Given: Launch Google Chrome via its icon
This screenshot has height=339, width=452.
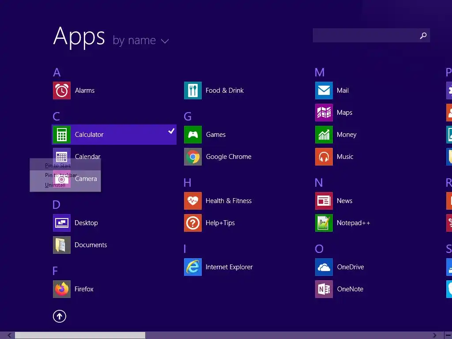Looking at the screenshot, I should [193, 157].
